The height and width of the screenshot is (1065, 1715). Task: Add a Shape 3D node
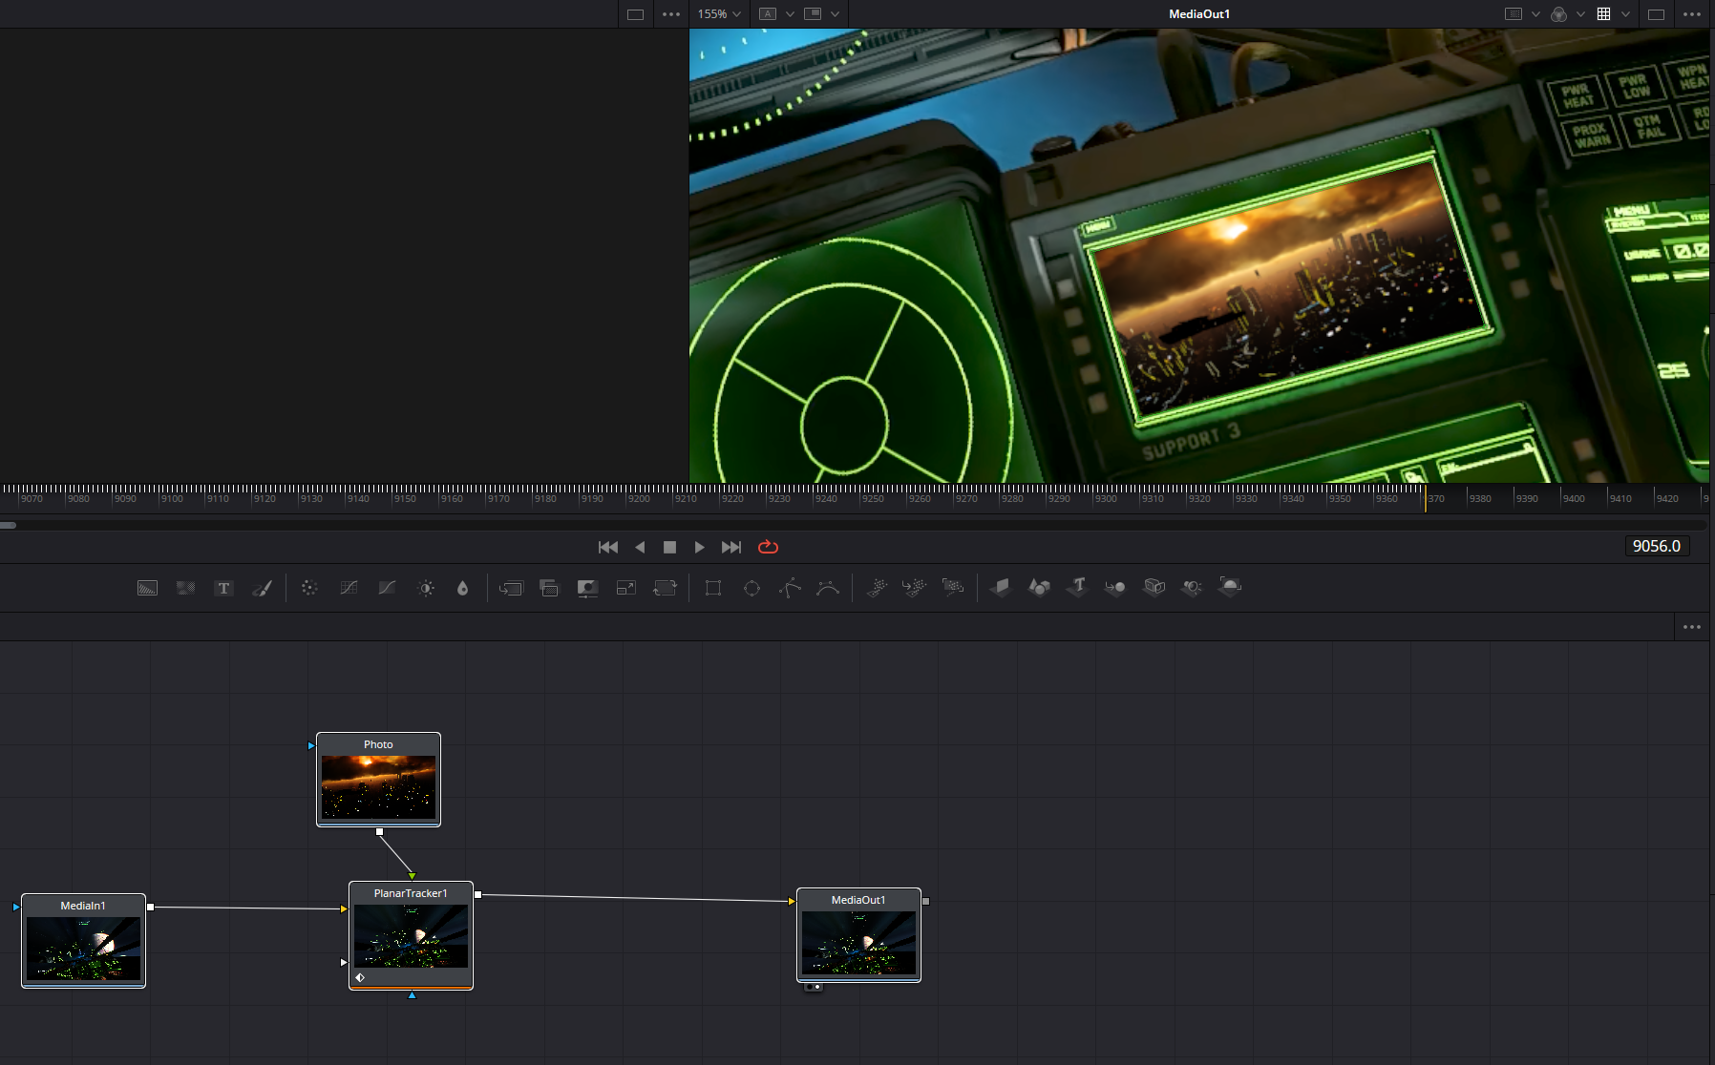(1039, 587)
